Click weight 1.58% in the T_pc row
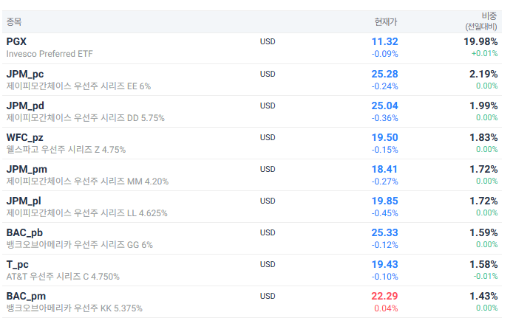This screenshot has height=318, width=530. (483, 264)
